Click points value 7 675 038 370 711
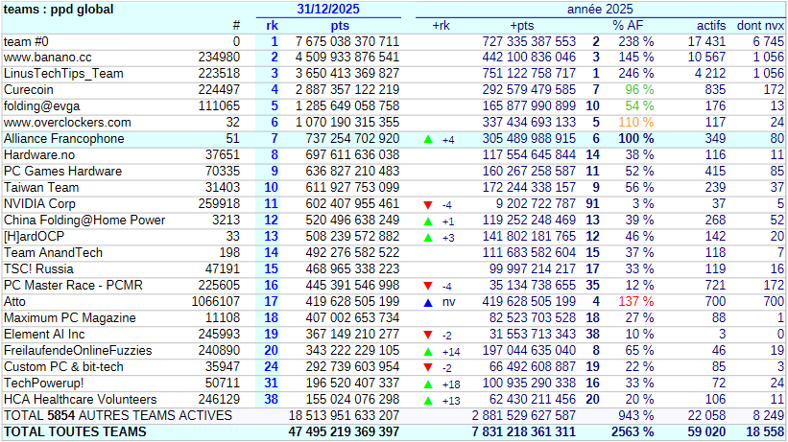This screenshot has height=442, width=788. point(347,41)
